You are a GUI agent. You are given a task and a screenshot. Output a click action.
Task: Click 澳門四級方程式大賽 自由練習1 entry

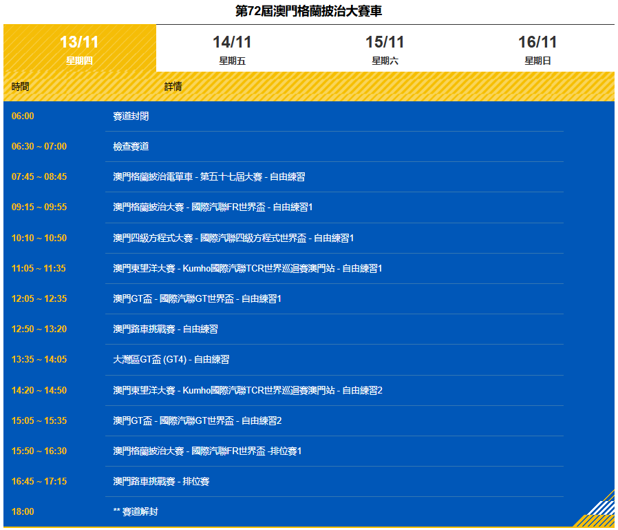(x=233, y=238)
